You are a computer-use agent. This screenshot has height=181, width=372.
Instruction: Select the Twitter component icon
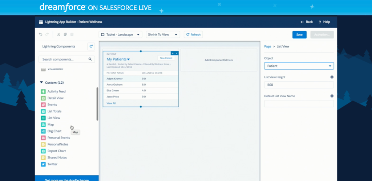[43, 164]
